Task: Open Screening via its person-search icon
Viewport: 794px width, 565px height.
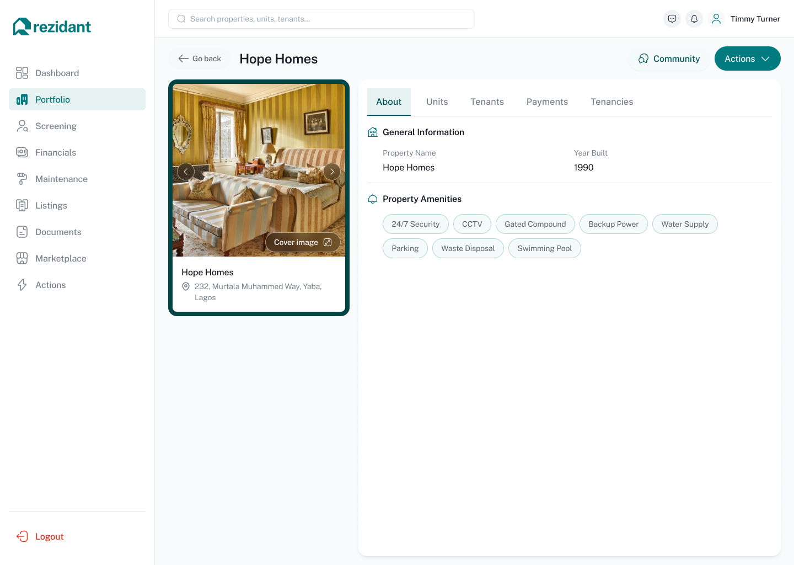Action: [22, 126]
